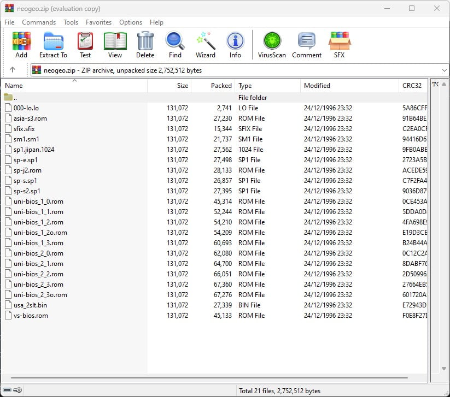Image resolution: width=450 pixels, height=397 pixels.
Task: Open the Favorites menu
Action: (98, 22)
